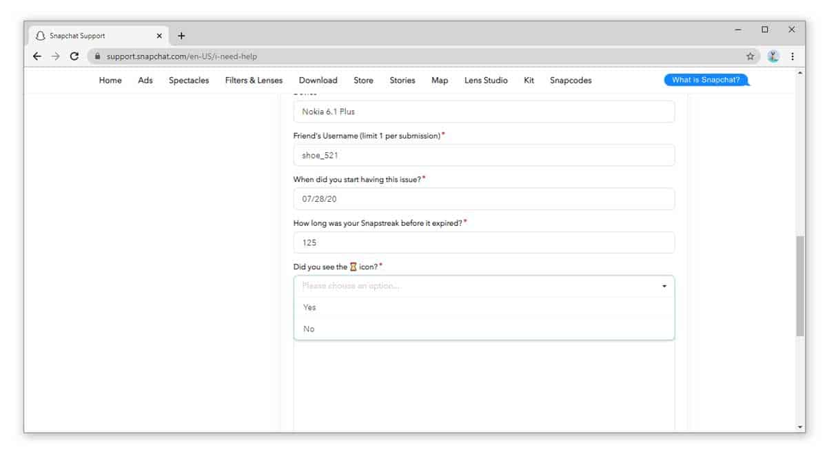Viewport: 827px width, 456px height.
Task: Click the Friend's Username label text
Action: point(369,136)
